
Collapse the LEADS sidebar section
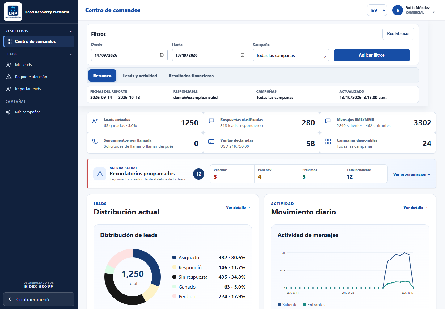70,54
